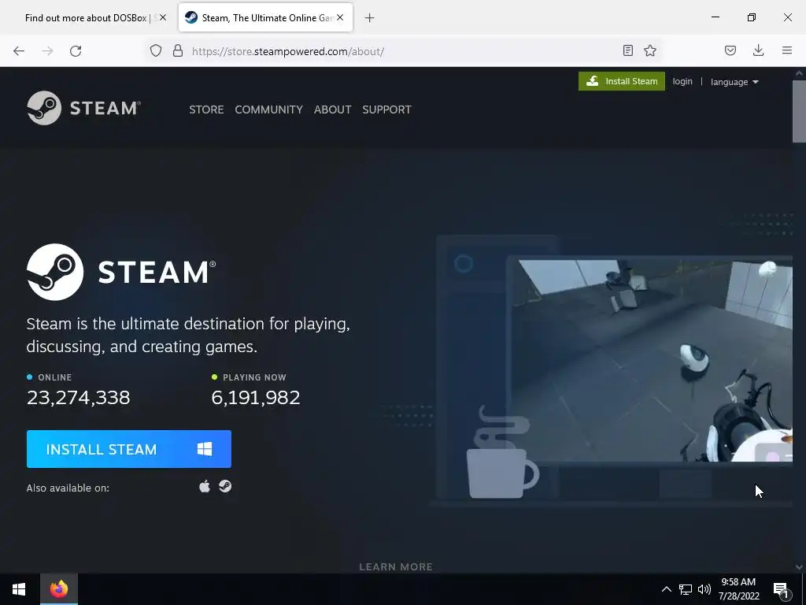This screenshot has height=605, width=806.
Task: Click the LEARN MORE link
Action: tap(396, 566)
